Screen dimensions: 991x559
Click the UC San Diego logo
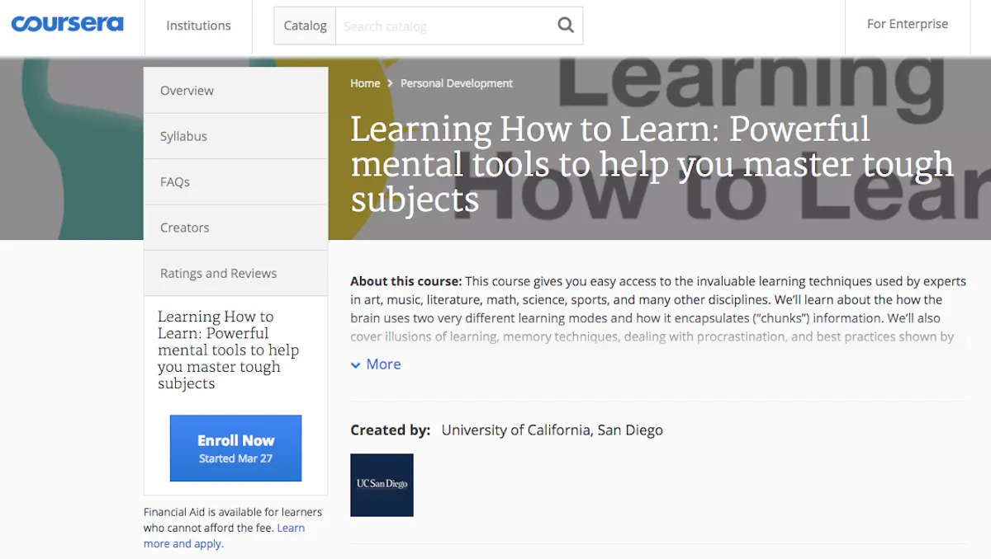click(382, 485)
